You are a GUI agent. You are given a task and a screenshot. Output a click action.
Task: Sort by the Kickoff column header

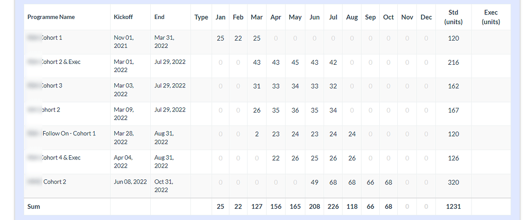(x=123, y=17)
